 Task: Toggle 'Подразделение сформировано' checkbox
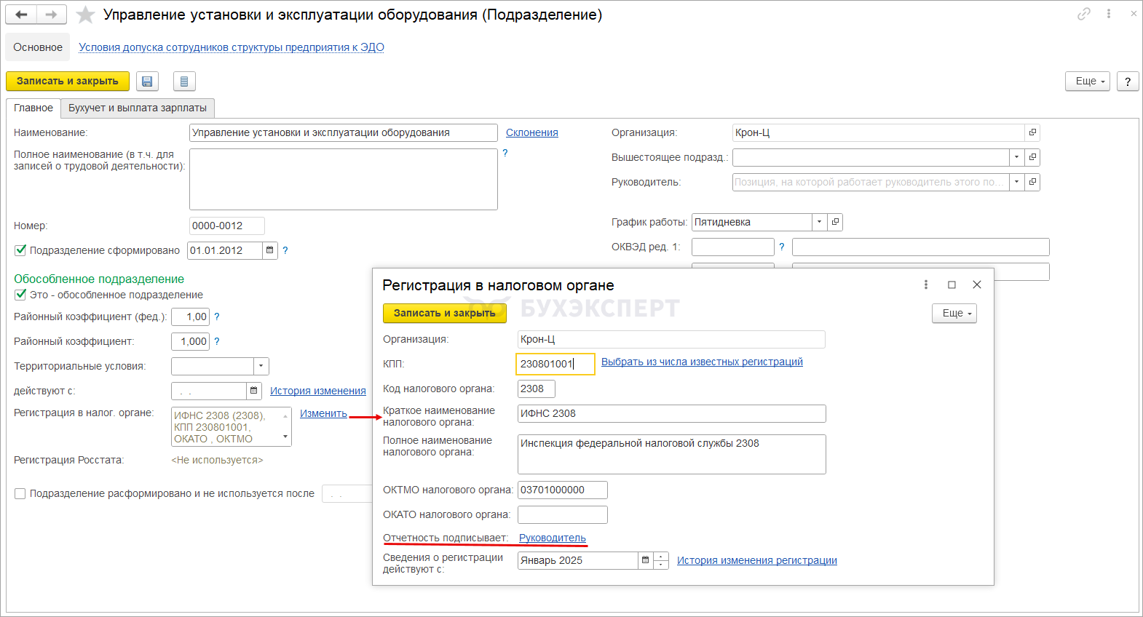click(20, 250)
